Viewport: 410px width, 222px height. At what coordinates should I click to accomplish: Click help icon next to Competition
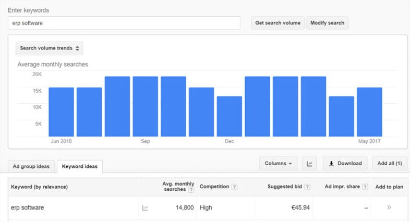(234, 187)
